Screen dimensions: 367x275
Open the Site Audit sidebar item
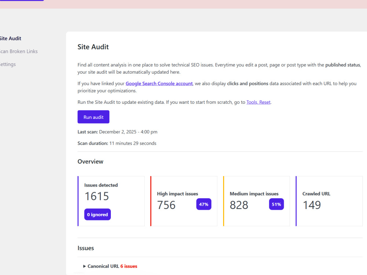[10, 38]
